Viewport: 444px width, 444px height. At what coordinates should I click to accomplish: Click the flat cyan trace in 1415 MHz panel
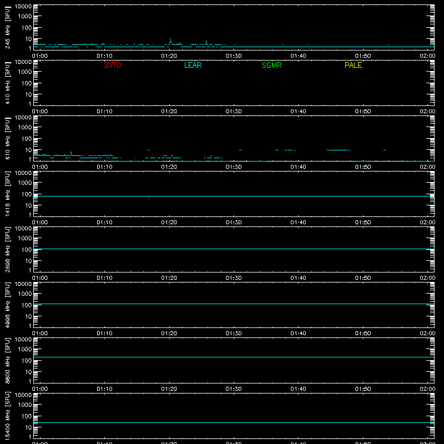[234, 196]
